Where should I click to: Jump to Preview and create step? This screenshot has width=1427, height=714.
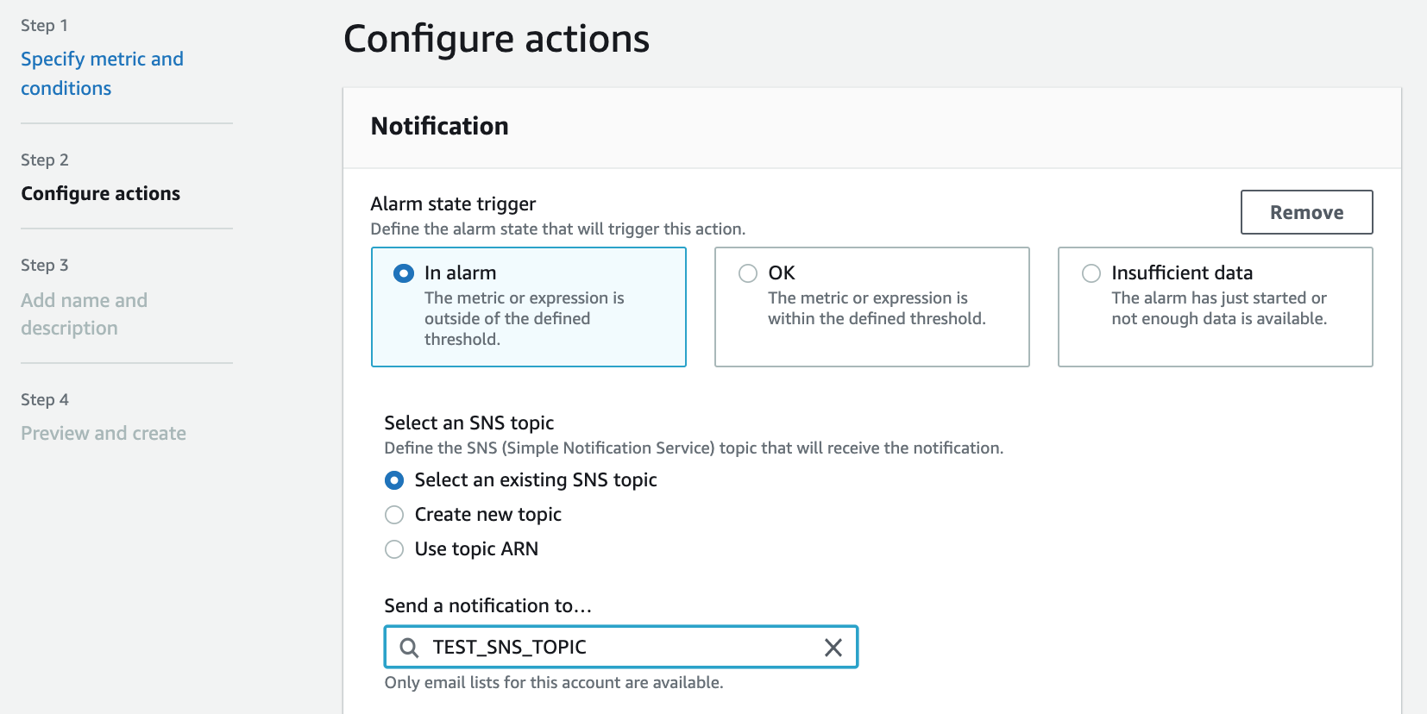tap(104, 433)
